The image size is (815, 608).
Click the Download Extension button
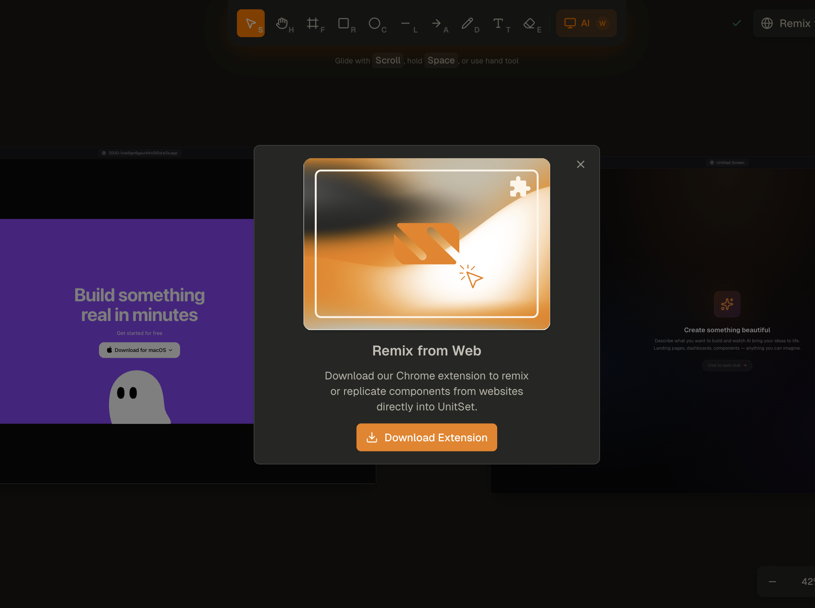(x=426, y=437)
